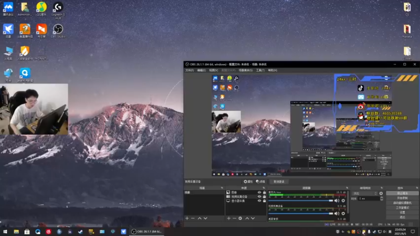Open OBS Studio desktop shortcut
This screenshot has height=236, width=420.
58,31
